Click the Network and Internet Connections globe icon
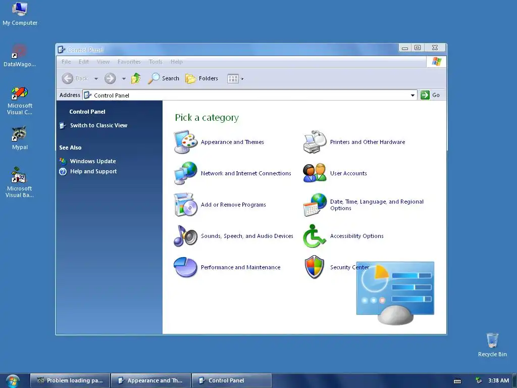 click(x=186, y=173)
